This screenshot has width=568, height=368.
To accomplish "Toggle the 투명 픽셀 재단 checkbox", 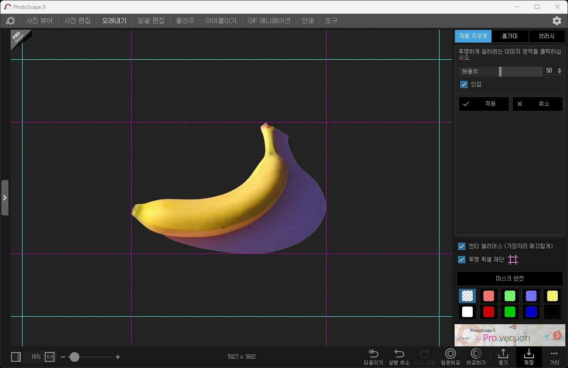I will pos(462,260).
